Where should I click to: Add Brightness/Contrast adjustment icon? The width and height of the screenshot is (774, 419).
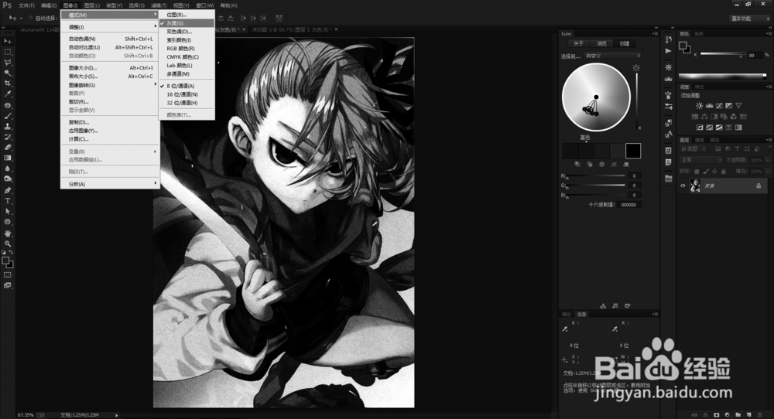(x=700, y=105)
